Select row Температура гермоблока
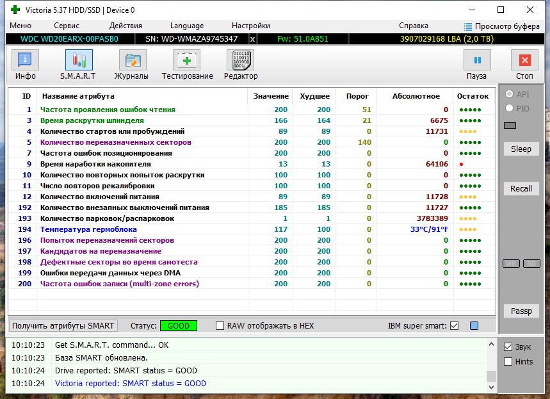 252,229
